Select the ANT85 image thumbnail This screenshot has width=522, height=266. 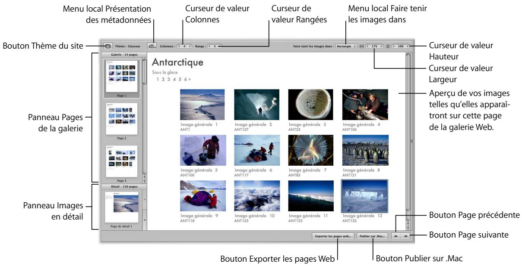pyautogui.click(x=310, y=150)
